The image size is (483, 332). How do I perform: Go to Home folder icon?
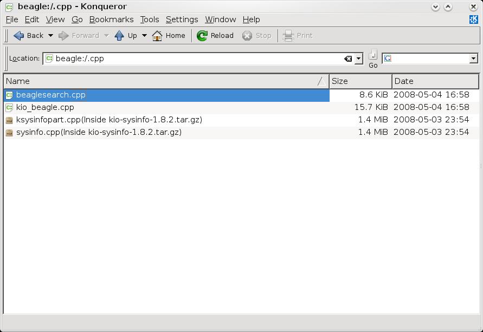click(157, 36)
